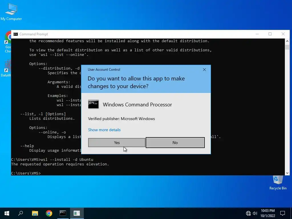The width and height of the screenshot is (292, 219).
Task: Open the network globe tray icon
Action: tap(248, 213)
